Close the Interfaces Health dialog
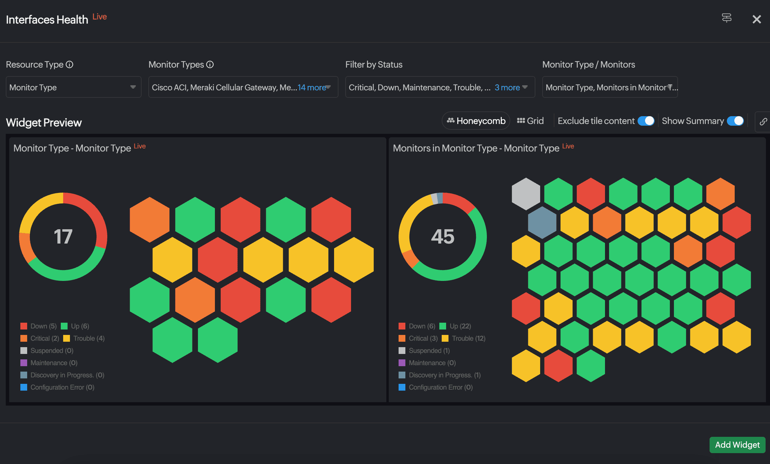Screen dimensions: 770x464 756,19
